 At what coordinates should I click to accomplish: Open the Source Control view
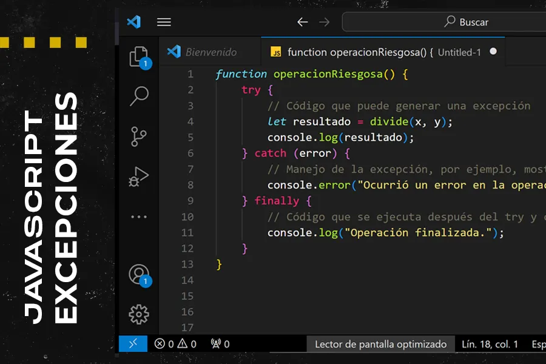(138, 135)
